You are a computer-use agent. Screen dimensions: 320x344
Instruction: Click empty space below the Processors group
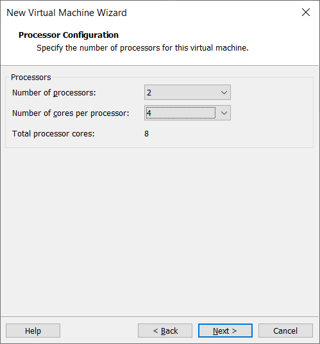pos(160,231)
